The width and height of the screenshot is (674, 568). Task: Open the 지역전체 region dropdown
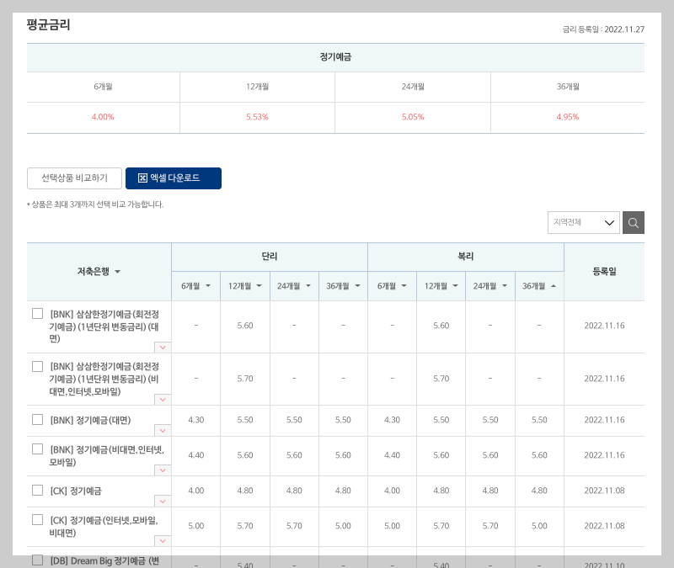(x=583, y=222)
